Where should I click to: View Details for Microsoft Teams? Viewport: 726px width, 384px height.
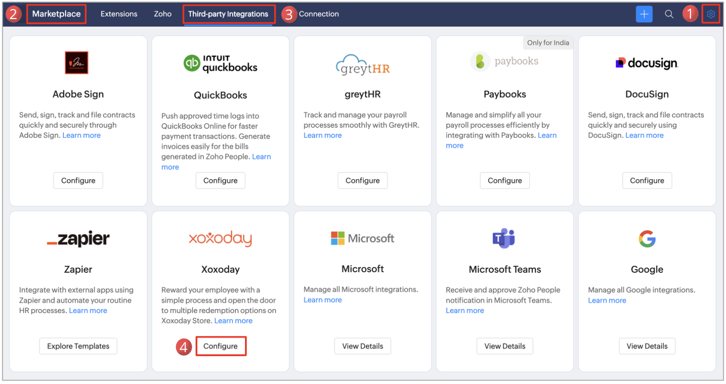[x=505, y=346]
